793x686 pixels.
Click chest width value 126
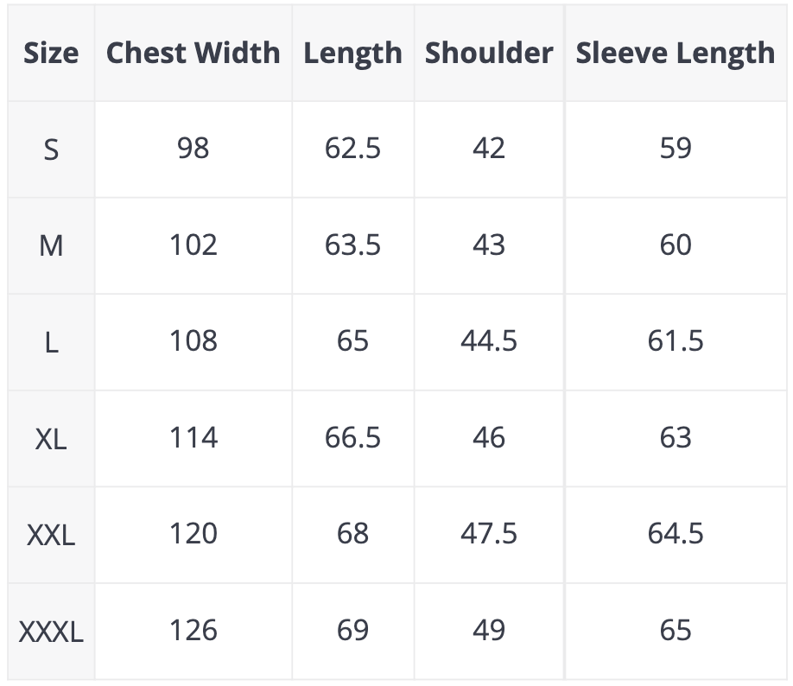tap(193, 631)
